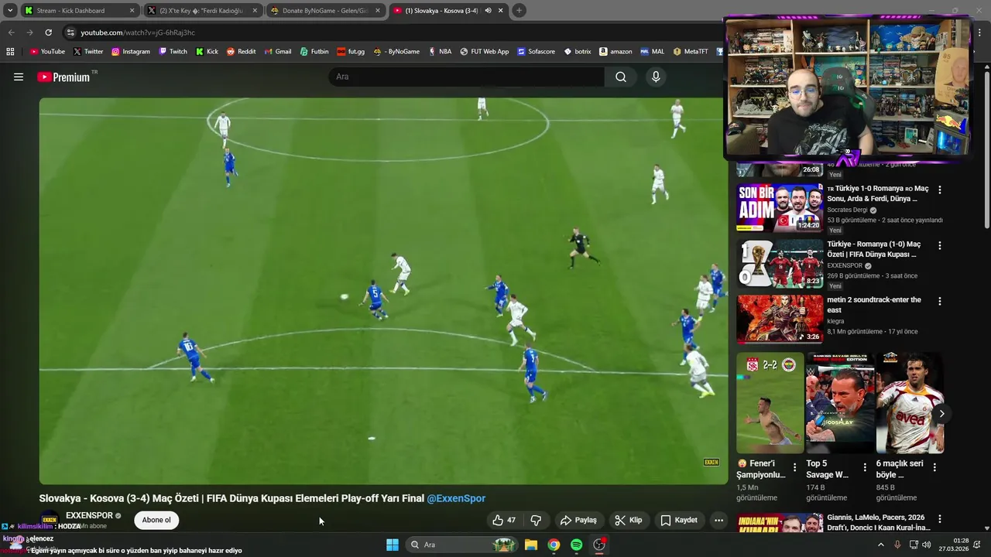Click into the Ara search field
Viewport: 991px width, 557px height.
coord(467,77)
